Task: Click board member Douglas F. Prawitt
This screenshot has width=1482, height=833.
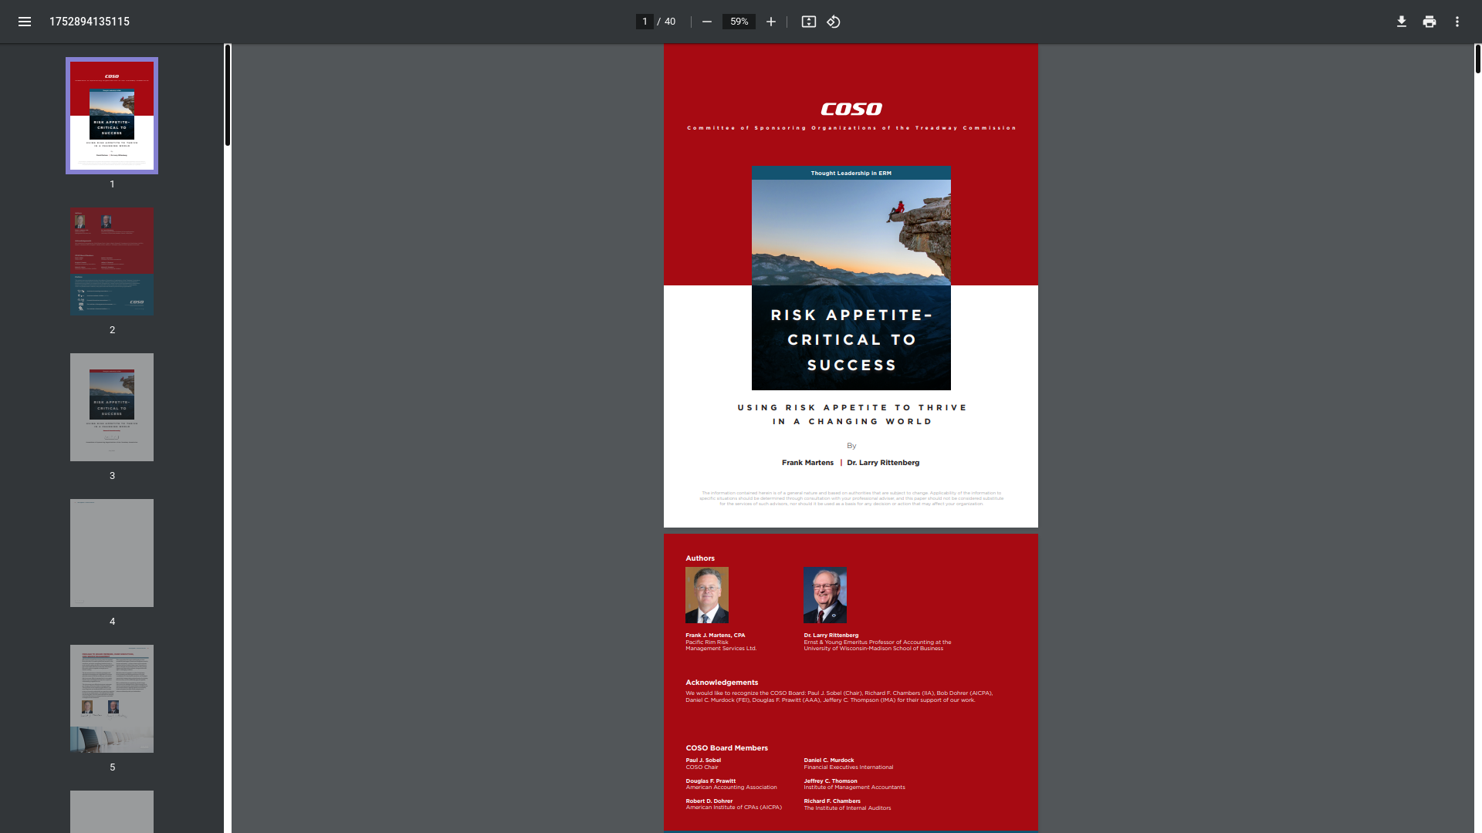Action: tap(711, 781)
